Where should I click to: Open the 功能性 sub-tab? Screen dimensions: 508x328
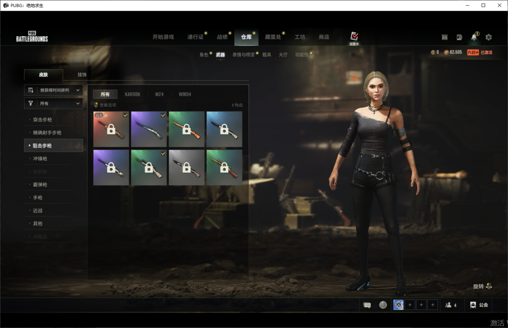(x=302, y=55)
